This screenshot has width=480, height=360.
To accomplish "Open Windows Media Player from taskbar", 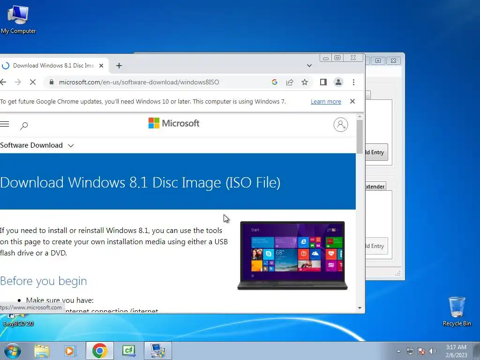I will 70,351.
